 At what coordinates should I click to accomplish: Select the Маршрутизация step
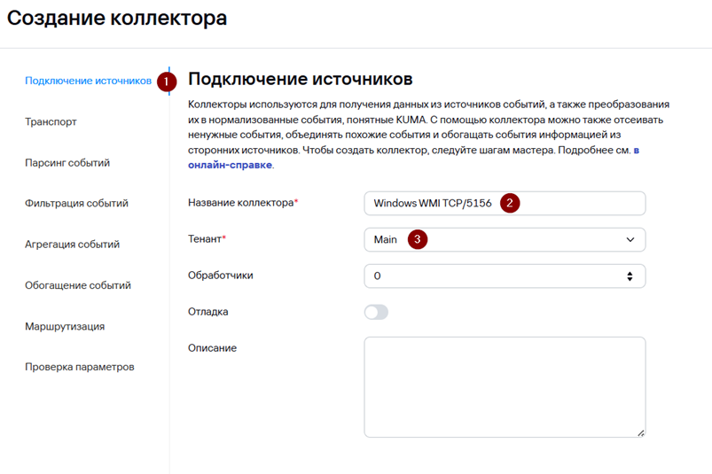click(x=65, y=326)
